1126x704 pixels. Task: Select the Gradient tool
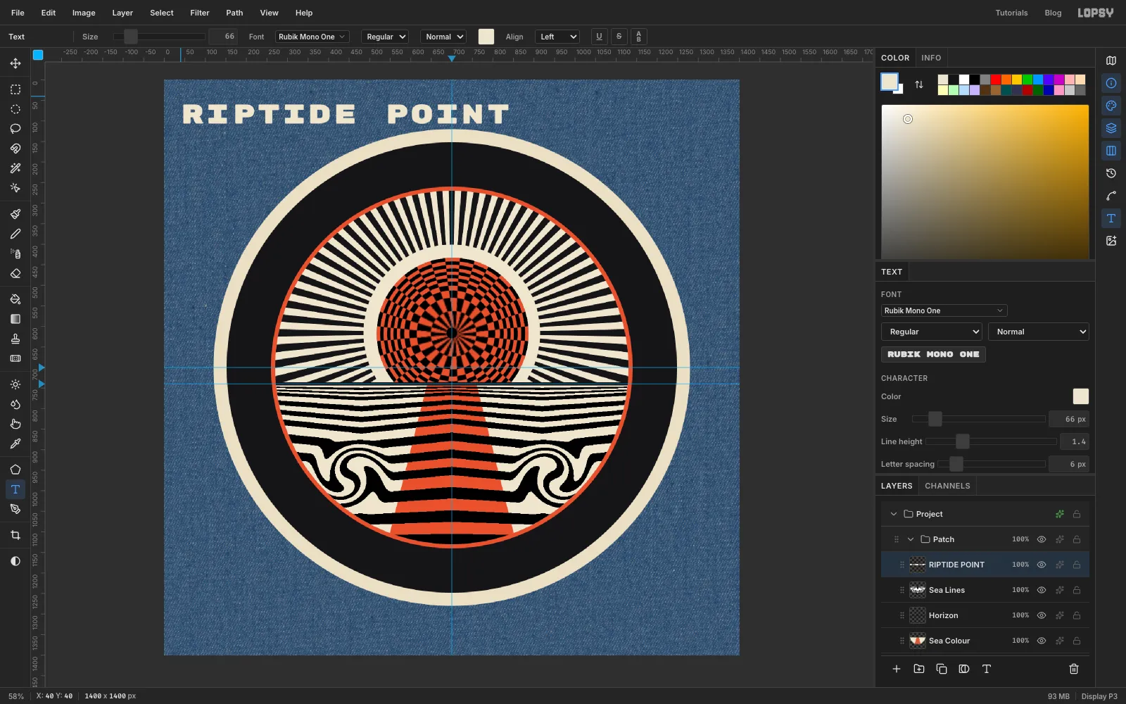tap(15, 319)
